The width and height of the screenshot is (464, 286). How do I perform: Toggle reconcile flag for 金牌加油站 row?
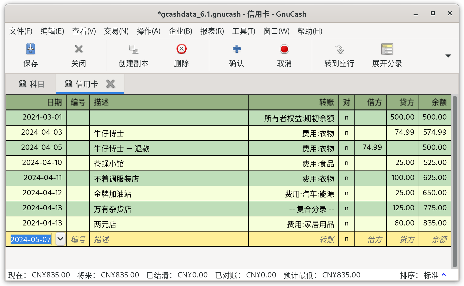point(346,193)
